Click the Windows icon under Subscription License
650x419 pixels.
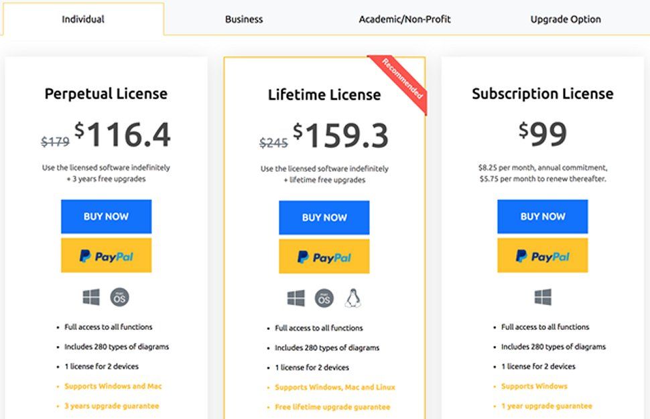pyautogui.click(x=543, y=297)
